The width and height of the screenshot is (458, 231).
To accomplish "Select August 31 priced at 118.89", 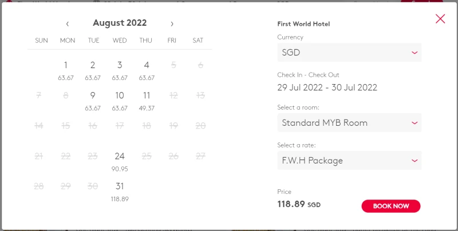I will pos(120,190).
